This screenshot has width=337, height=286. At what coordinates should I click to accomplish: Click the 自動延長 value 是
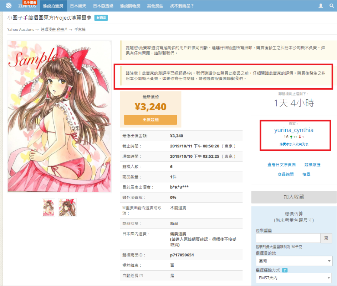[x=172, y=276]
